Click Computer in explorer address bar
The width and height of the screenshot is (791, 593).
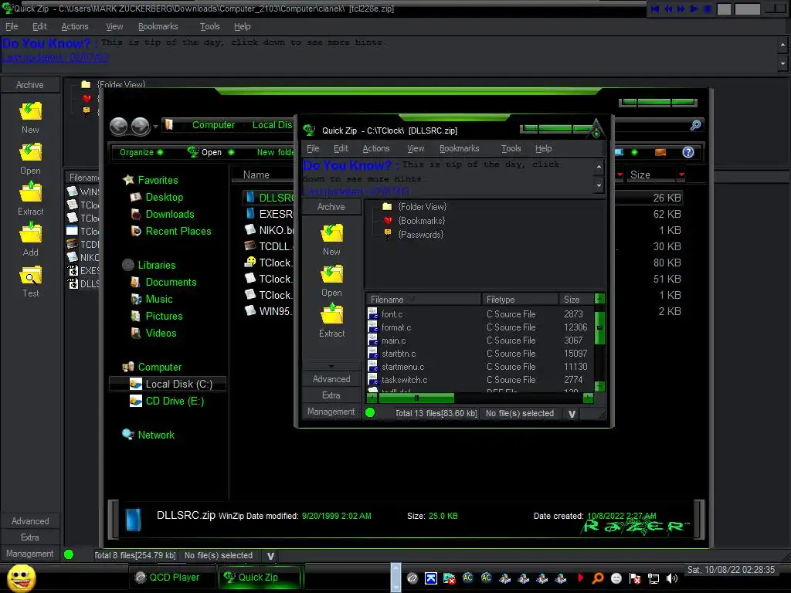pos(213,124)
